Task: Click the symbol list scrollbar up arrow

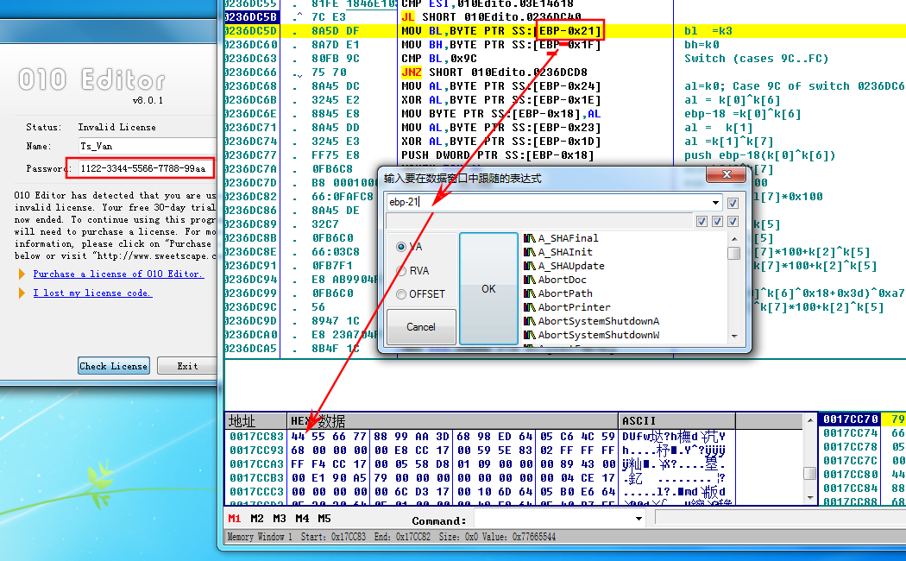Action: tap(733, 238)
